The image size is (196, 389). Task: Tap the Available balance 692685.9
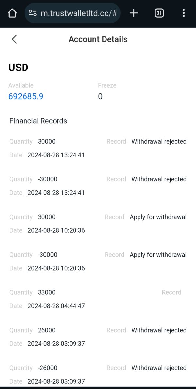(26, 96)
